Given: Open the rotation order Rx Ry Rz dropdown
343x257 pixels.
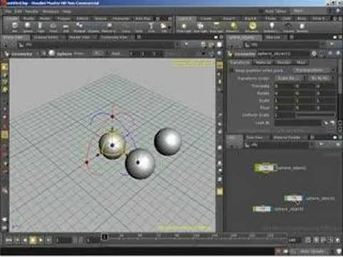Looking at the screenshot, I should click(x=320, y=78).
